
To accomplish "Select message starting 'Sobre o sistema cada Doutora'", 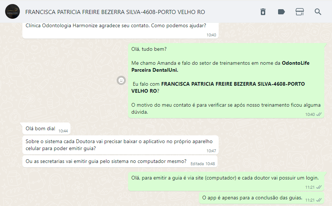I will (120, 145).
